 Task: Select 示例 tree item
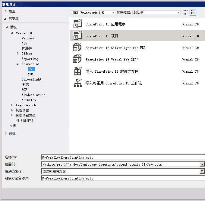click(13, 125)
